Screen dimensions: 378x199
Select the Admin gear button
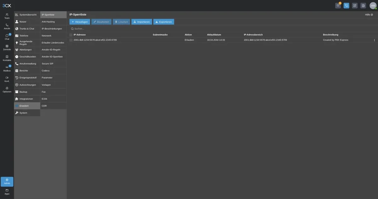point(7,181)
